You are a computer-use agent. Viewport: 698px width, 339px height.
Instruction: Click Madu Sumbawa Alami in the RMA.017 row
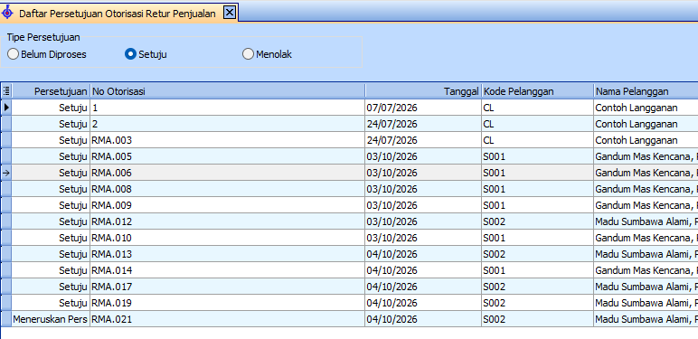pos(646,287)
